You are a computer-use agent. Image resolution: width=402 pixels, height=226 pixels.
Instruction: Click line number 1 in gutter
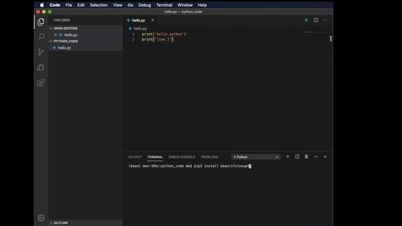pyautogui.click(x=133, y=34)
